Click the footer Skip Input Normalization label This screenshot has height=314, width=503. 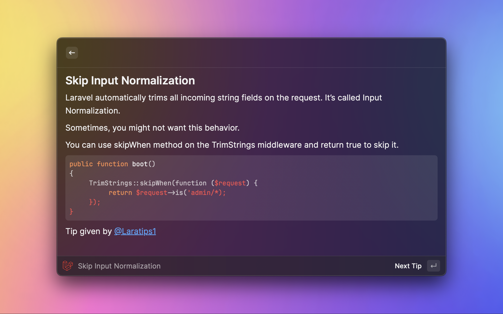tap(119, 266)
